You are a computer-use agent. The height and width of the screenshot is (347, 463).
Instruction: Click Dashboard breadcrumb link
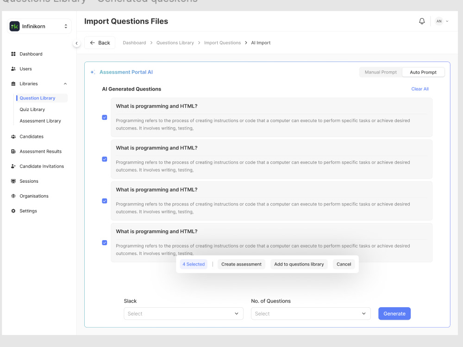(134, 43)
